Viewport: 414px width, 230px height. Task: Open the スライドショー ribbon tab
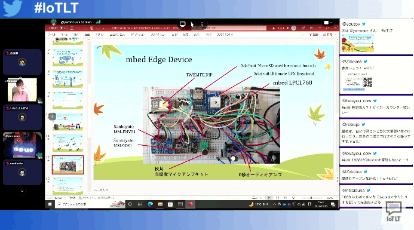158,35
